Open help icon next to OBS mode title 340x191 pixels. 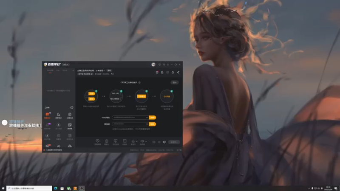pyautogui.click(x=139, y=82)
